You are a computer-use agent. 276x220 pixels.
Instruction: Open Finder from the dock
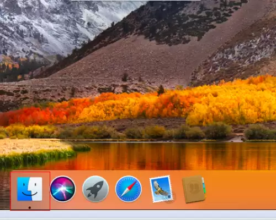pyautogui.click(x=30, y=189)
